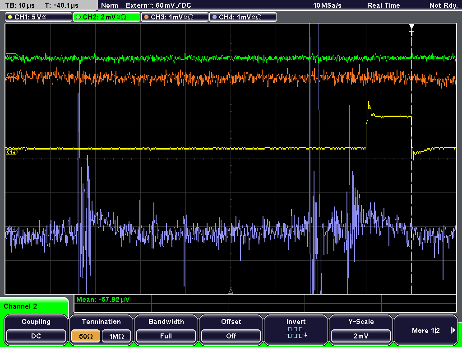Click the orange CH3 color dot

[x=147, y=17]
